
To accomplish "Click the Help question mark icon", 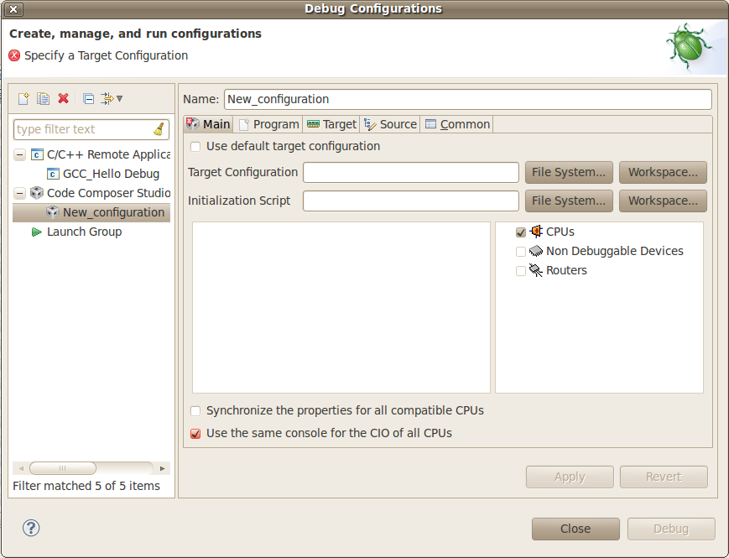I will (31, 528).
